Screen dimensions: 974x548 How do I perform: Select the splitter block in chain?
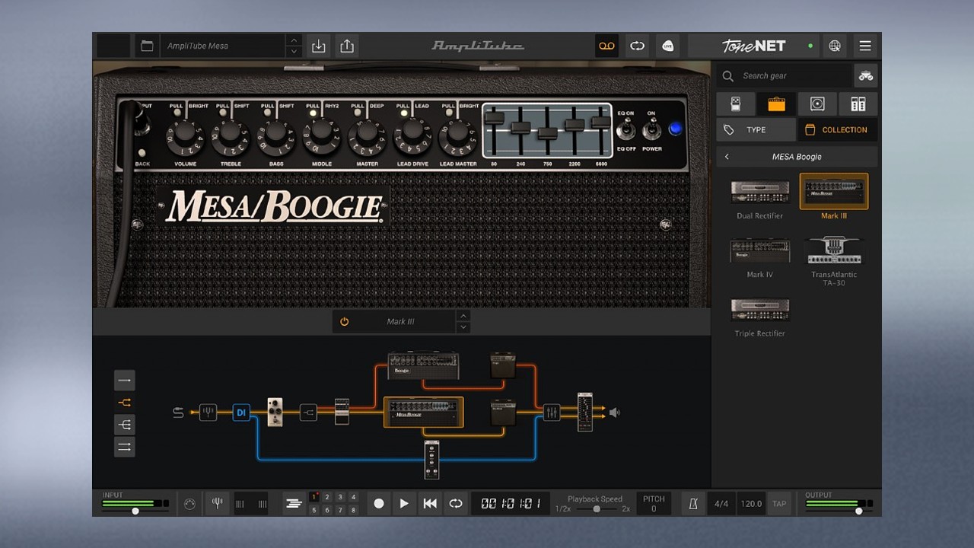308,413
